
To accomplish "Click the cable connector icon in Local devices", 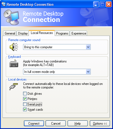I will pos(13,87).
